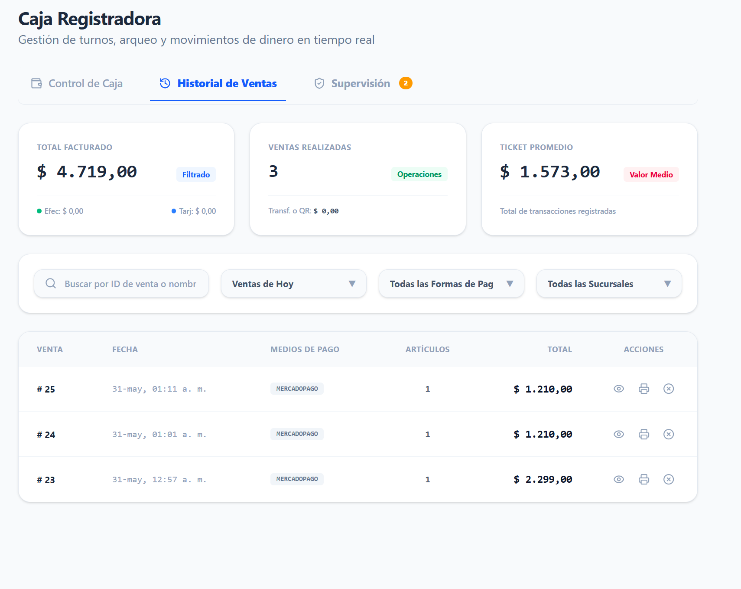The width and height of the screenshot is (741, 589).
Task: Click the TICKET PROMEDIO card label
Action: (x=536, y=147)
